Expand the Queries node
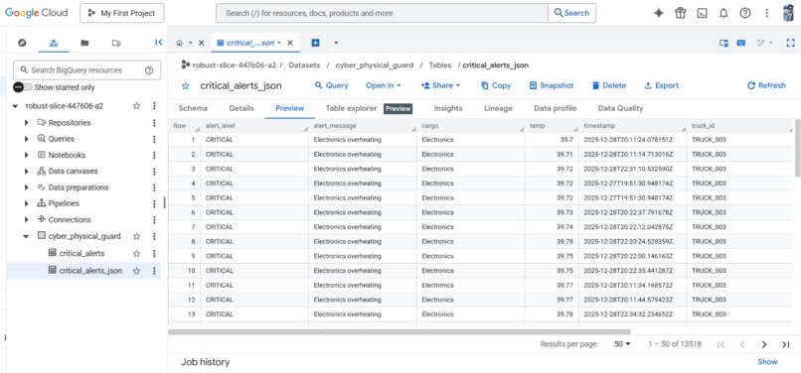The height and width of the screenshot is (373, 801). [x=27, y=139]
